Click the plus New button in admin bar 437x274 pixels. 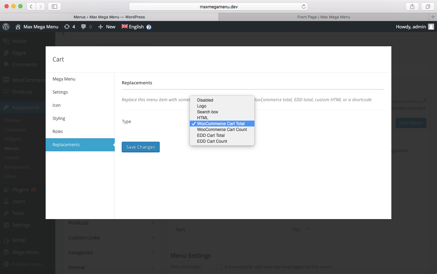107,27
